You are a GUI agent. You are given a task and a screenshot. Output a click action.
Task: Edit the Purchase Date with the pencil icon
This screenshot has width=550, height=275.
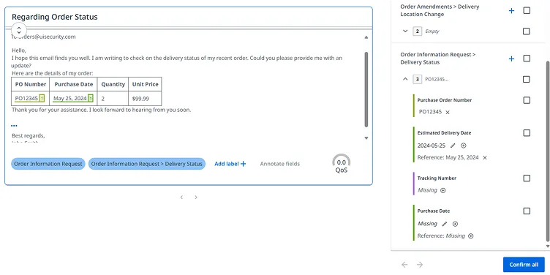(x=445, y=224)
